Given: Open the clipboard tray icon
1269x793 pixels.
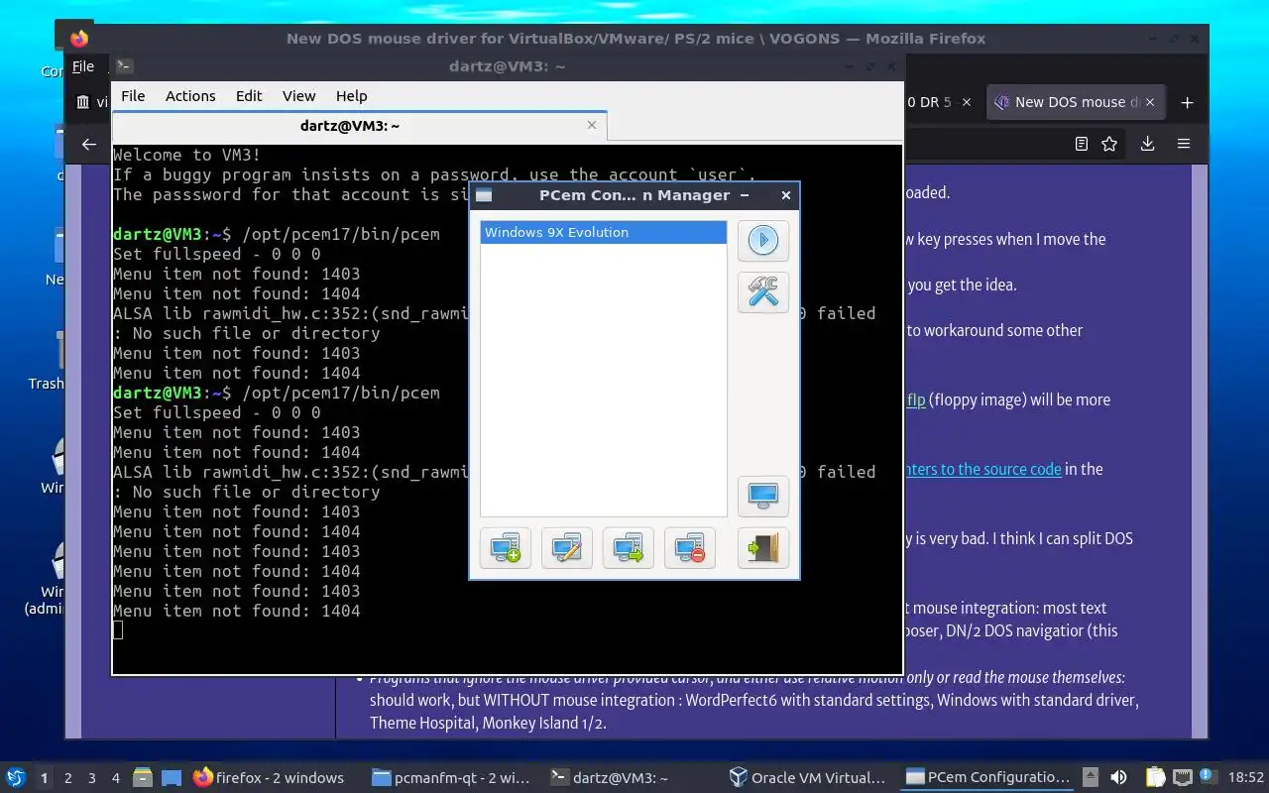Looking at the screenshot, I should [1155, 778].
